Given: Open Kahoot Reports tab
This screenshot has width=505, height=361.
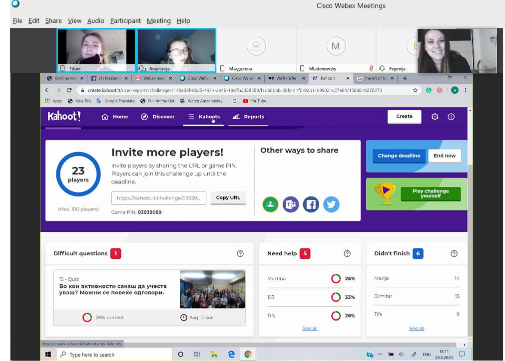Looking at the screenshot, I should 248,117.
